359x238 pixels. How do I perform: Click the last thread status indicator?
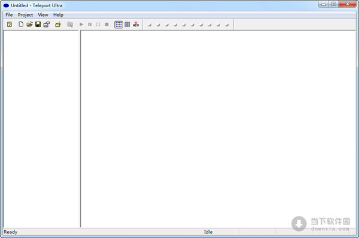(x=227, y=25)
